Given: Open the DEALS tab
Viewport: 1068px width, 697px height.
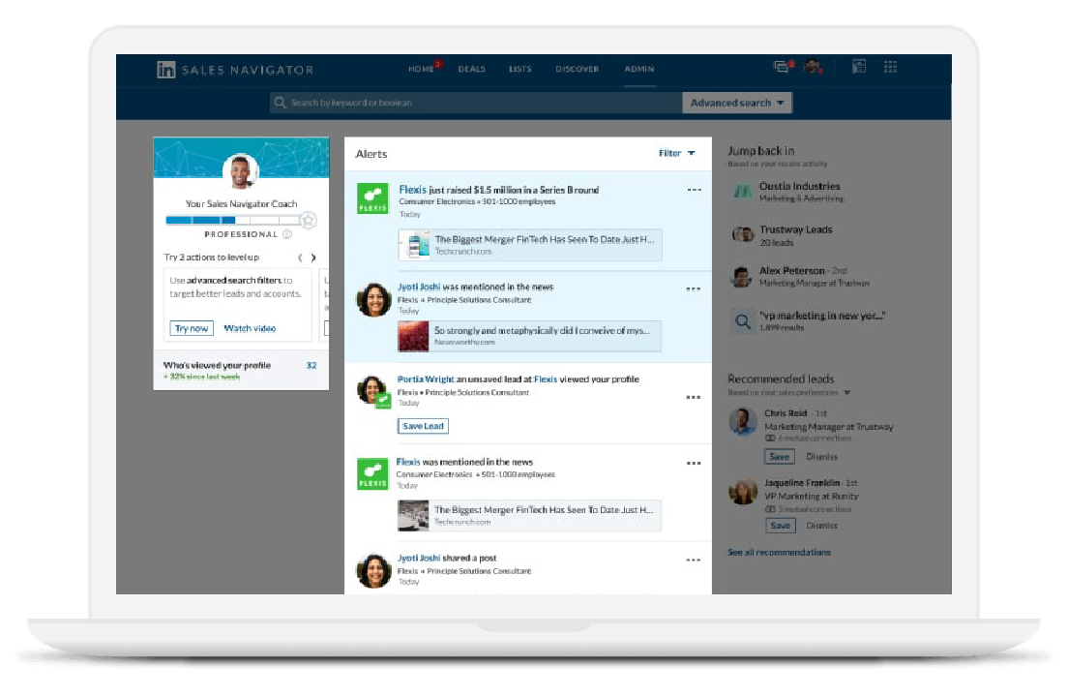Looking at the screenshot, I should 471,69.
